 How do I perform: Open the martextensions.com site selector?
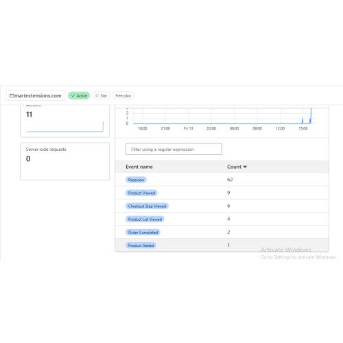tap(36, 95)
